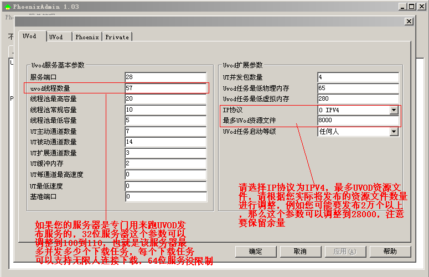This screenshot has width=429, height=277.
Task: Click the 最多UVod资源文件 field showing 8000
Action: [358, 120]
